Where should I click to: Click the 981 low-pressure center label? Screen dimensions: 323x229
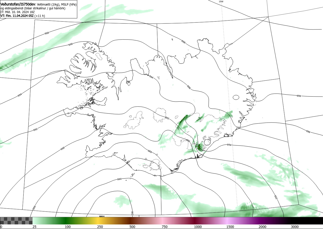click(x=102, y=216)
